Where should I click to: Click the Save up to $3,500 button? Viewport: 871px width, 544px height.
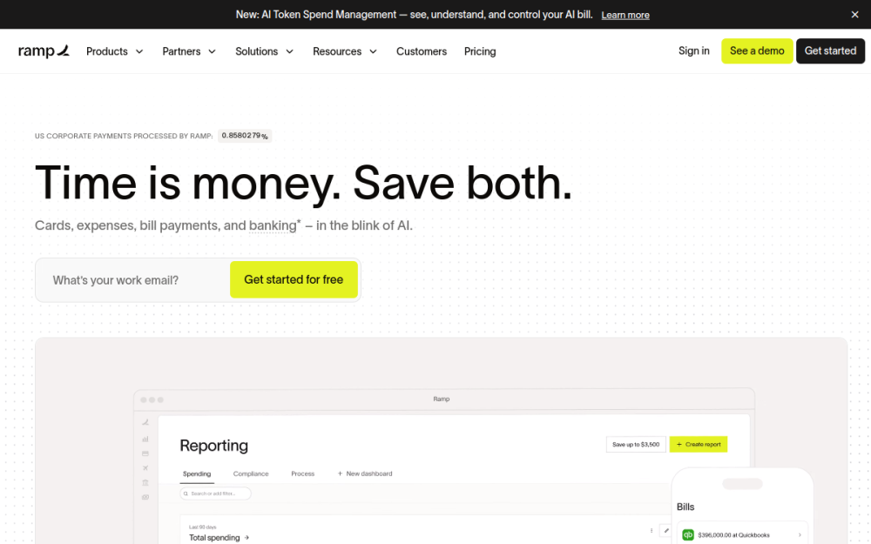[x=636, y=444]
